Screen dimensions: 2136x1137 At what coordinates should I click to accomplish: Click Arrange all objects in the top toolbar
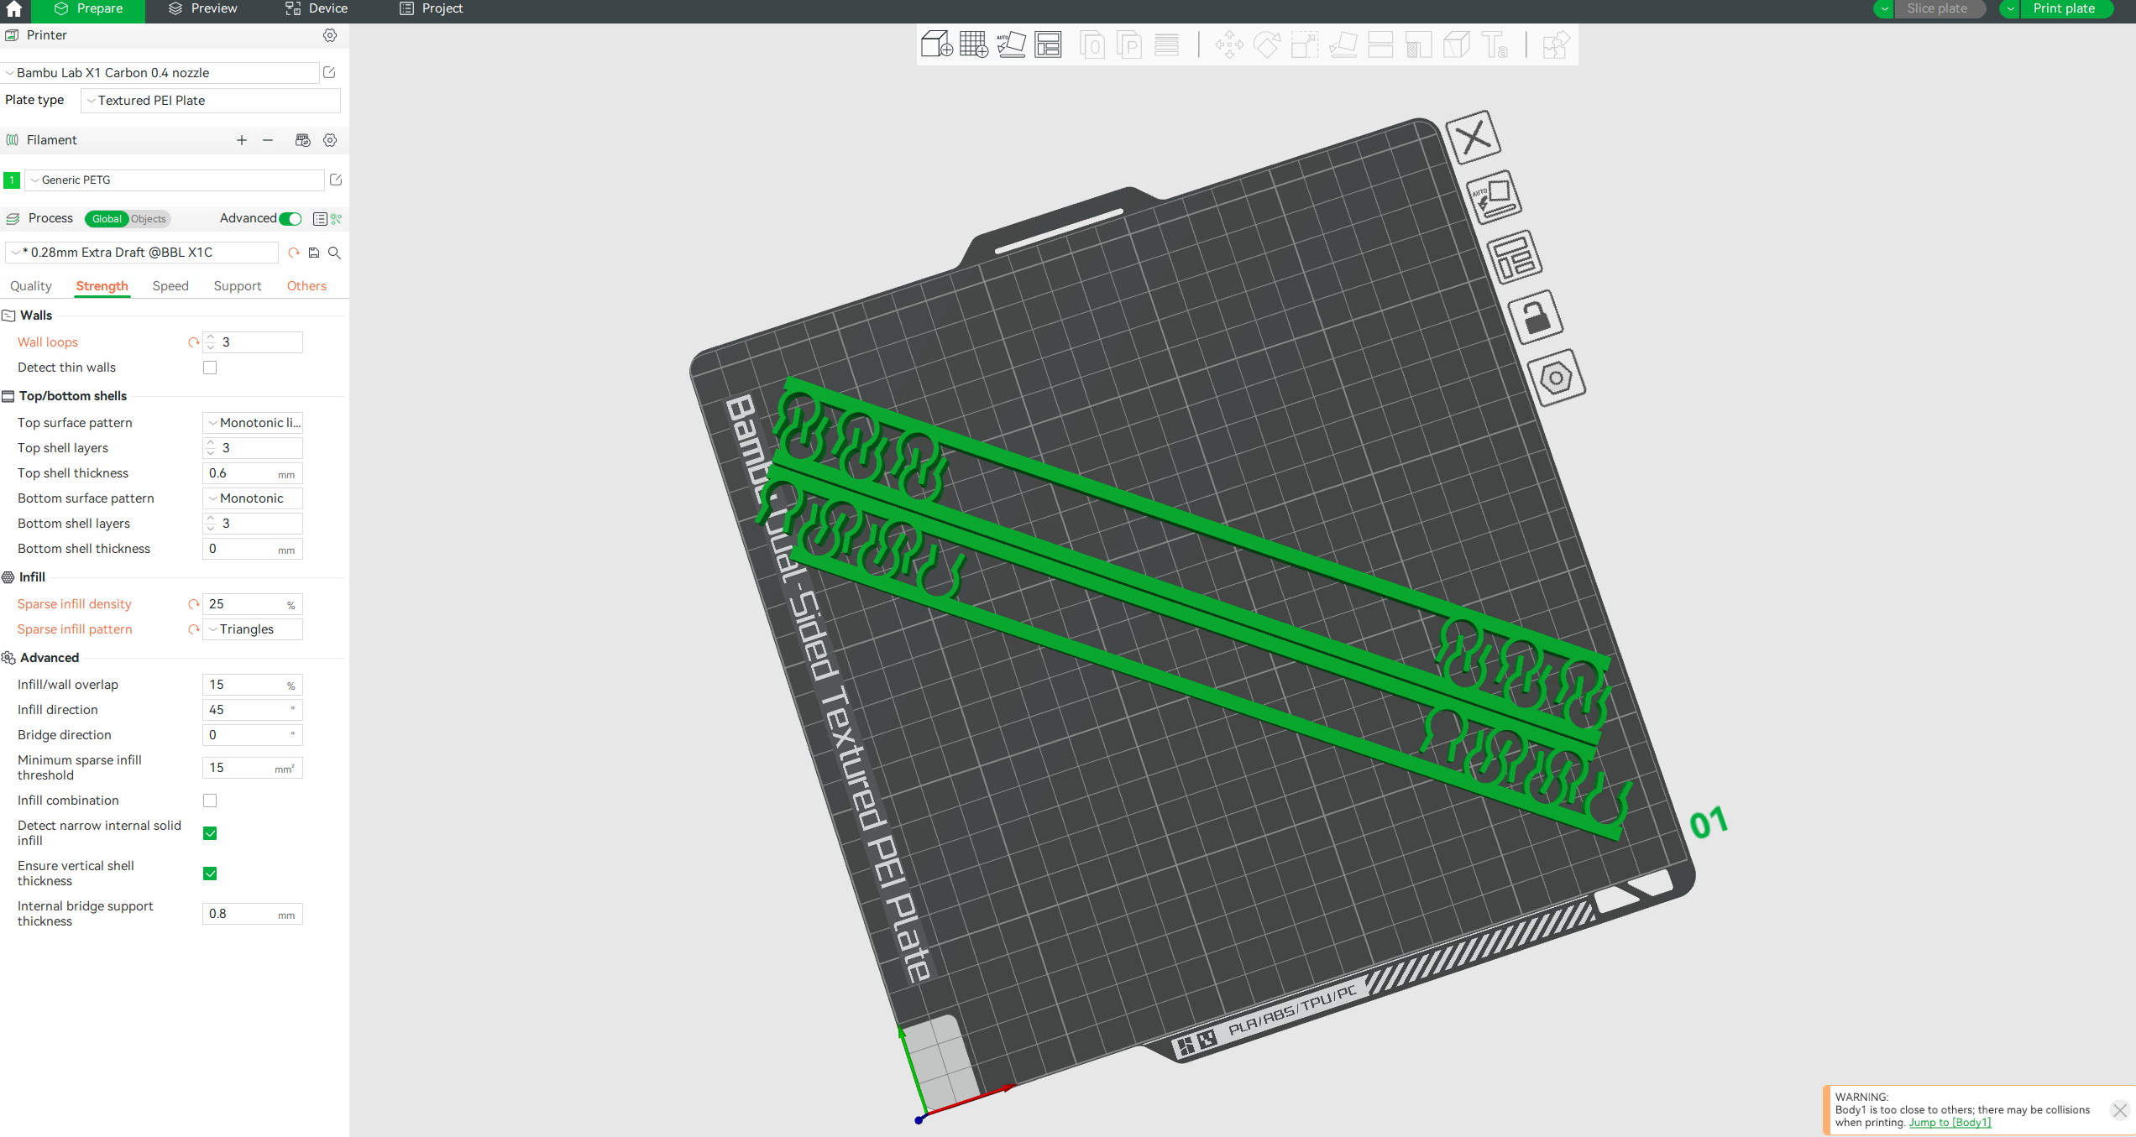tap(1048, 44)
